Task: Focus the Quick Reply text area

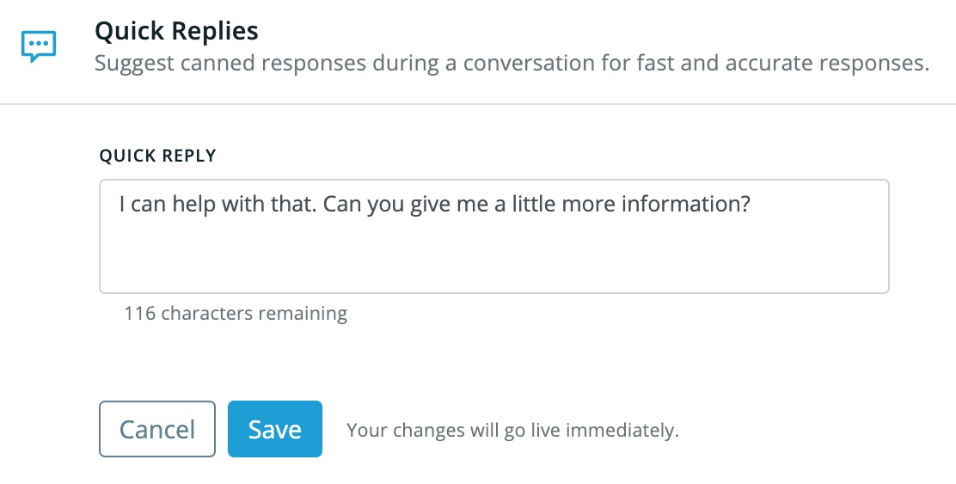Action: point(493,236)
